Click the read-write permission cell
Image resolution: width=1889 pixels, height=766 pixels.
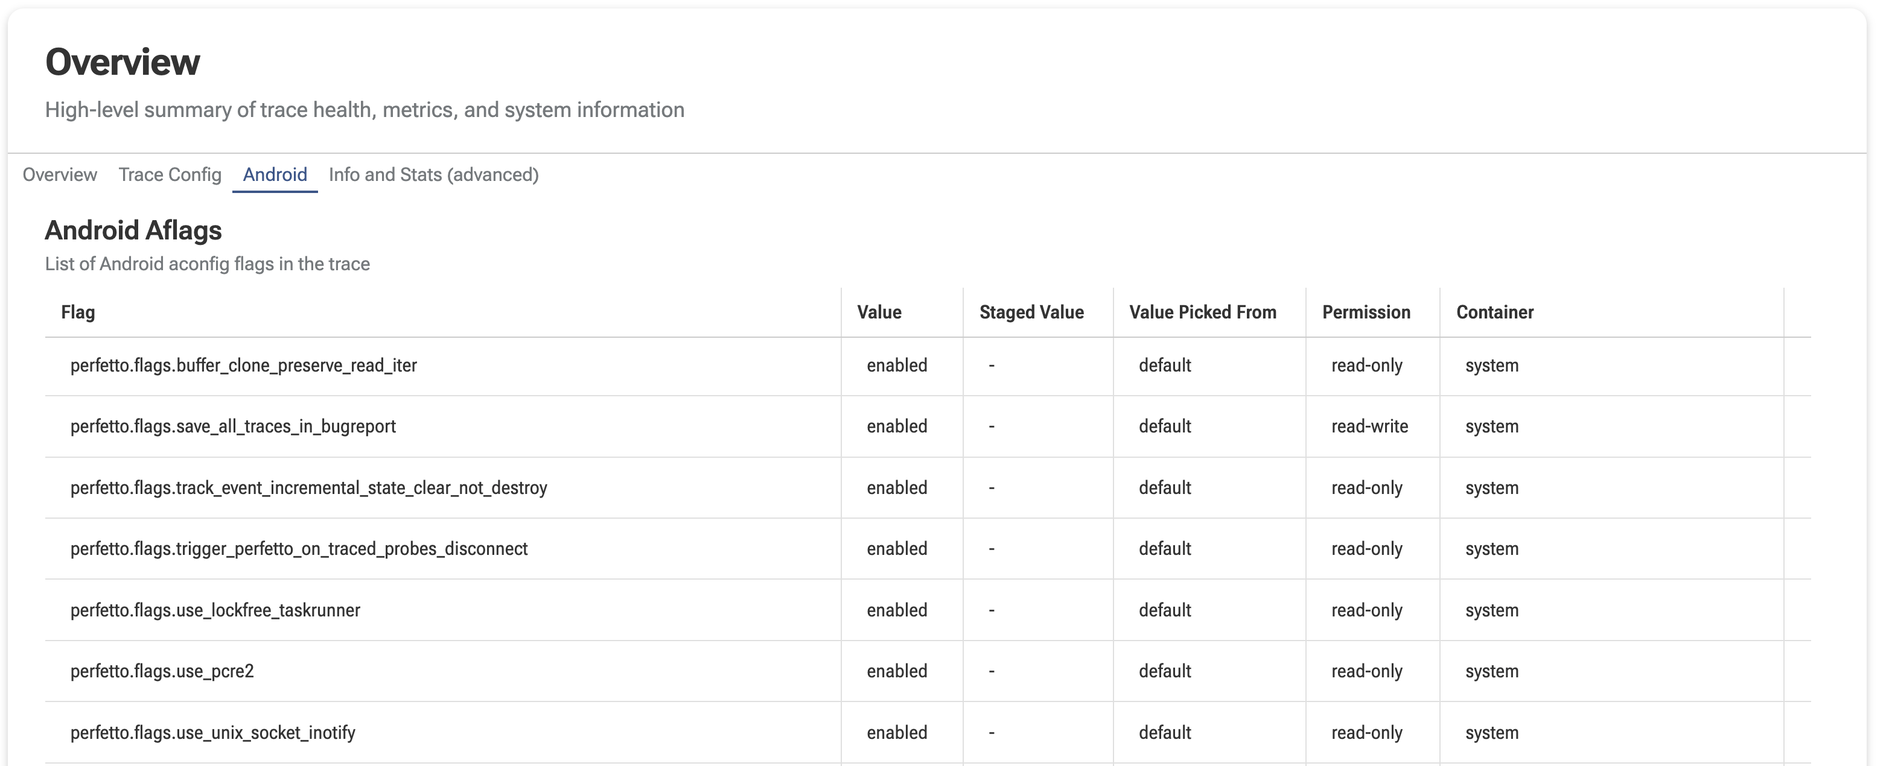coord(1369,426)
